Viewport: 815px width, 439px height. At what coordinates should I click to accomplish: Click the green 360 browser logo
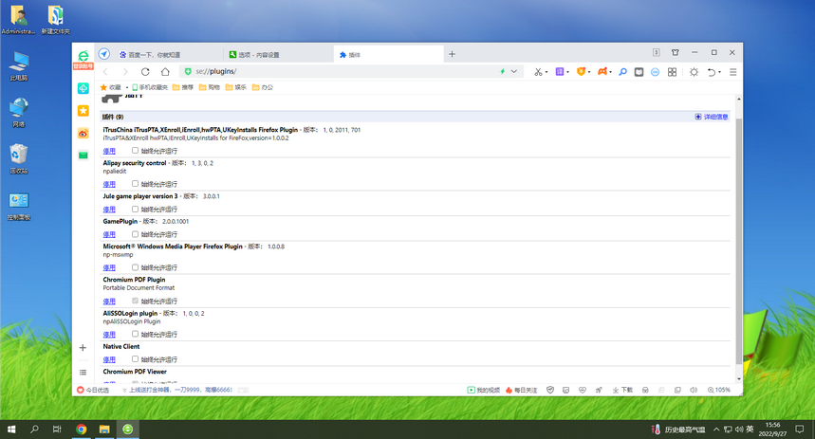[83, 56]
